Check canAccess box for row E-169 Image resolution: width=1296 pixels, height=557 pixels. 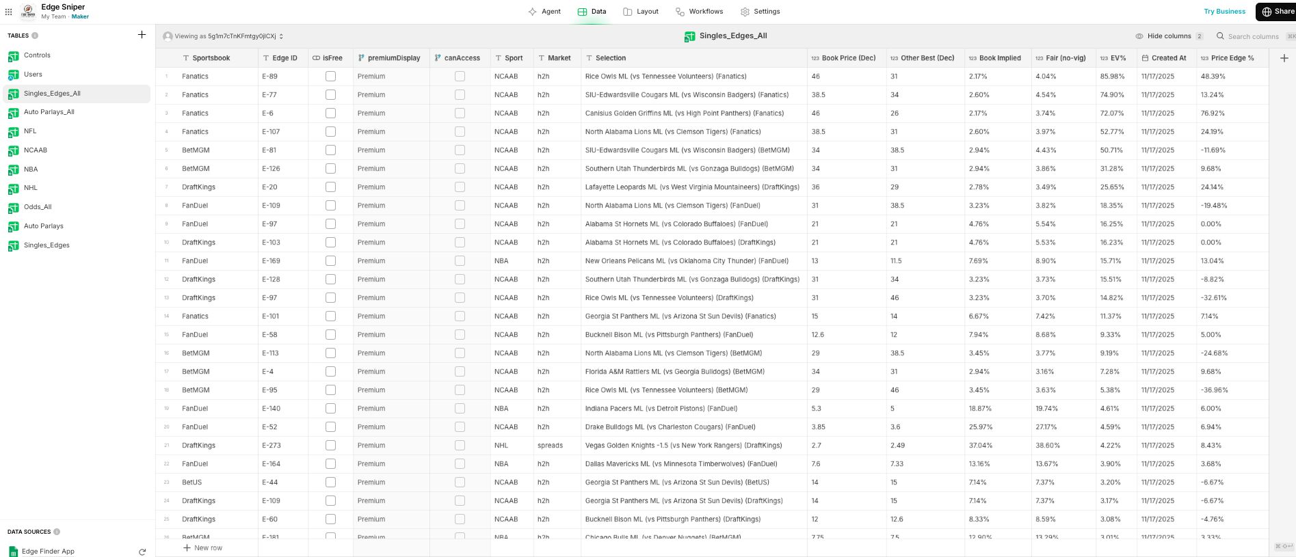point(460,261)
